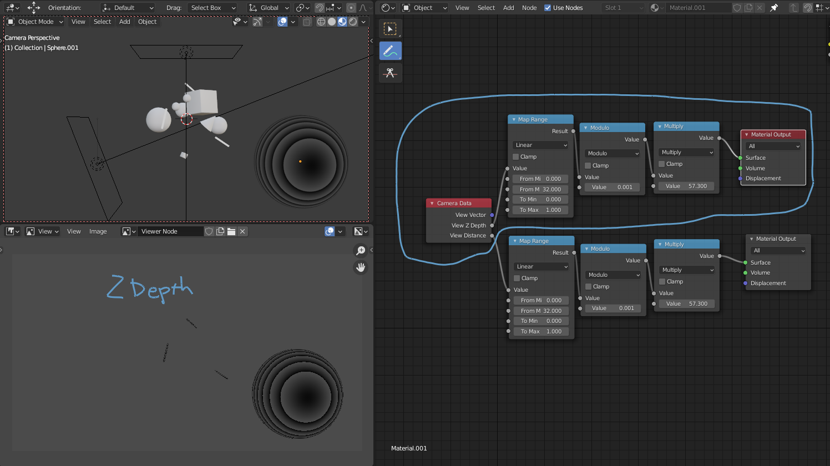This screenshot has width=830, height=466.
Task: Open image folder icon beside Viewer Node
Action: click(231, 231)
